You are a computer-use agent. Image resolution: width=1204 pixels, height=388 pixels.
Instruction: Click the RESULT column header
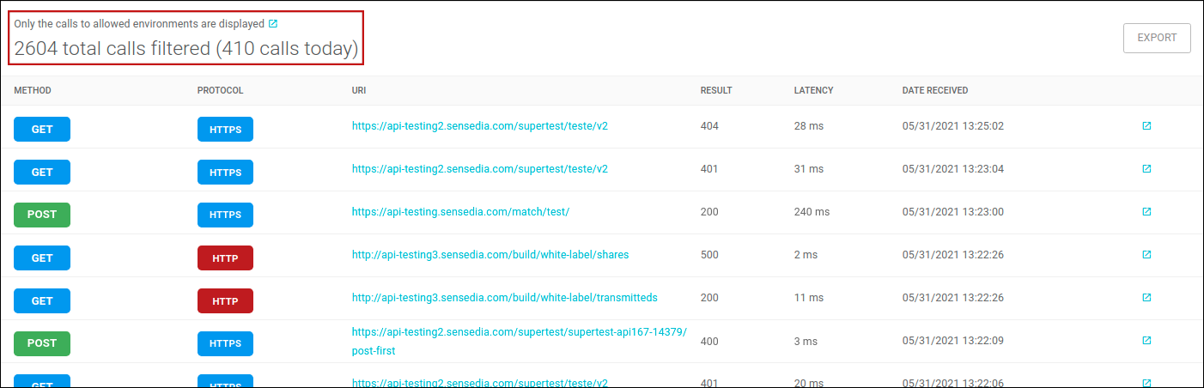coord(716,90)
